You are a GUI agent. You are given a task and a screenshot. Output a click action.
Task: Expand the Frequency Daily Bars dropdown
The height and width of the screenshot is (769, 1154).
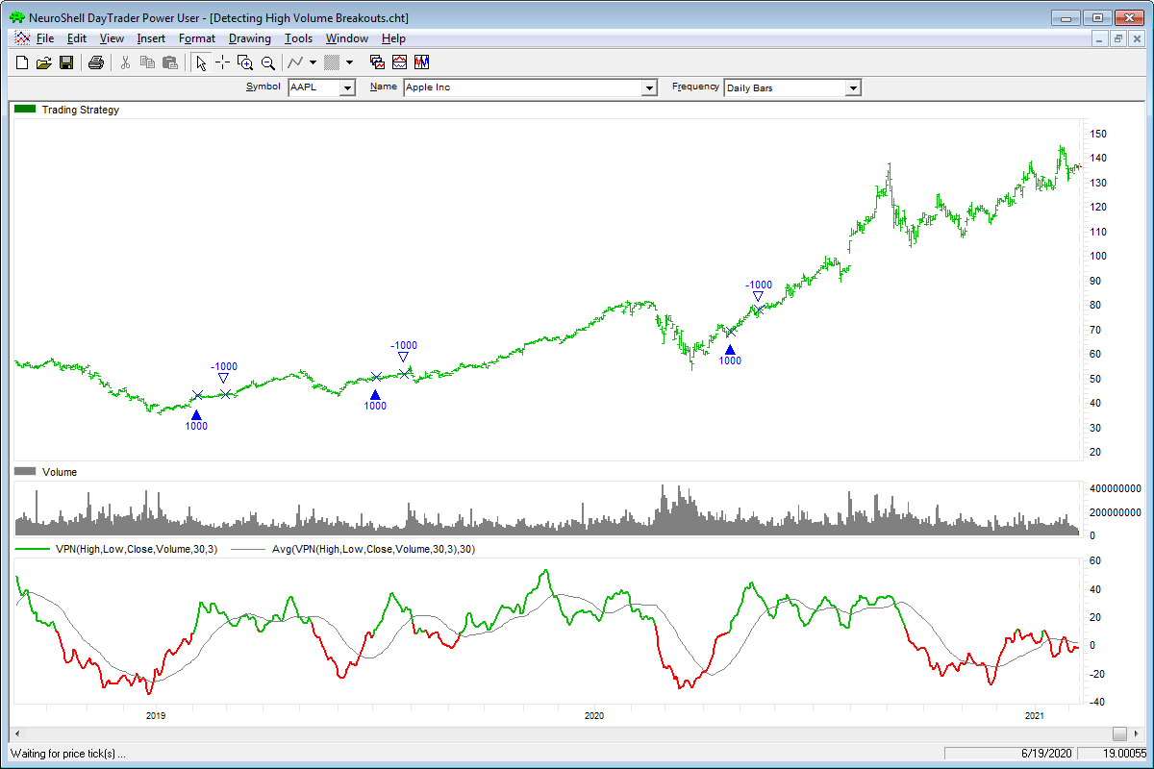(852, 87)
